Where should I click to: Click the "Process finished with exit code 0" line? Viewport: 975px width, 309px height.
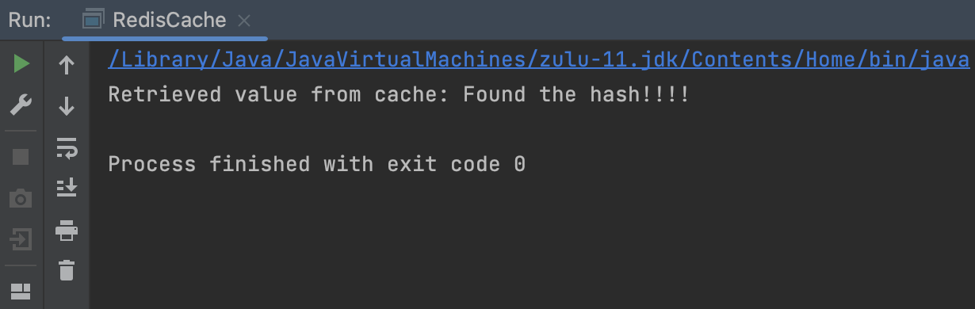click(316, 164)
